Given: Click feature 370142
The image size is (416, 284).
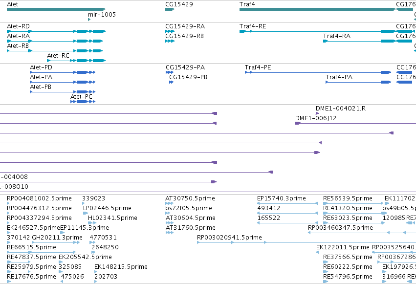Looking at the screenshot, I should (x=8, y=242).
